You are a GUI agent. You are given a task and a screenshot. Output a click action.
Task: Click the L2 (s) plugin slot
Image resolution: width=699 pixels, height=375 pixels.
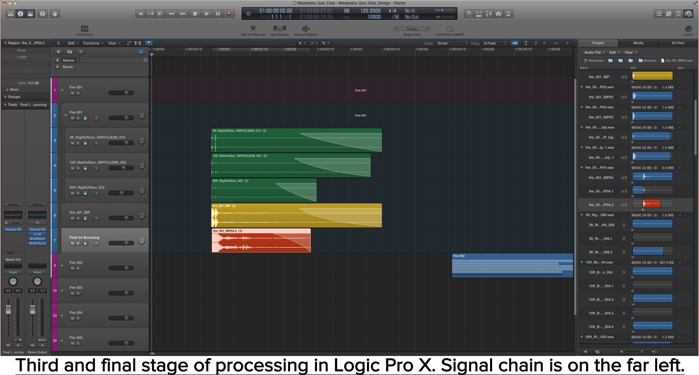[37, 234]
